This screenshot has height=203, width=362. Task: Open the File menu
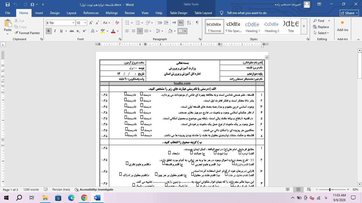8,13
